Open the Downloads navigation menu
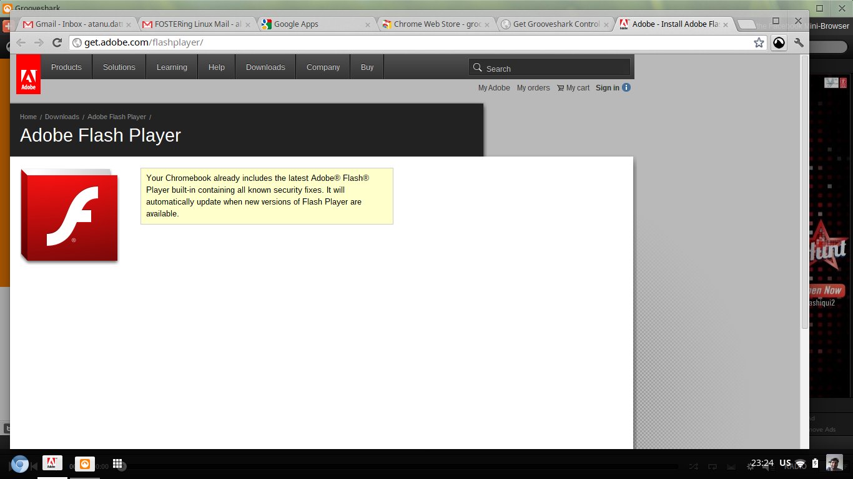Screen dimensions: 853x479 (x=265, y=67)
